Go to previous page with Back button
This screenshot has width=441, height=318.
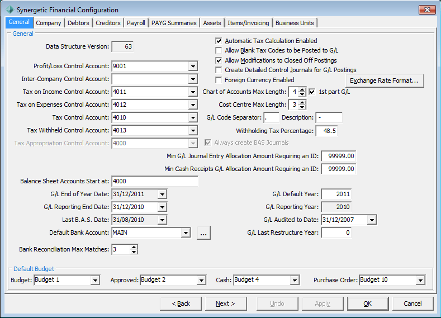tap(181, 303)
